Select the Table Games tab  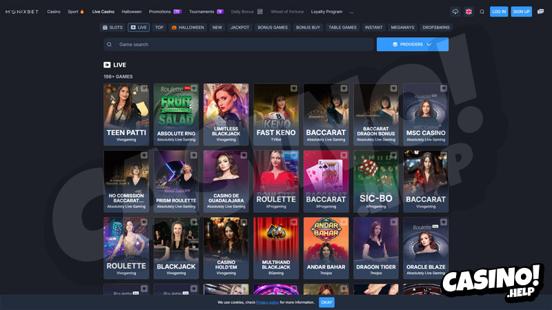[342, 28]
